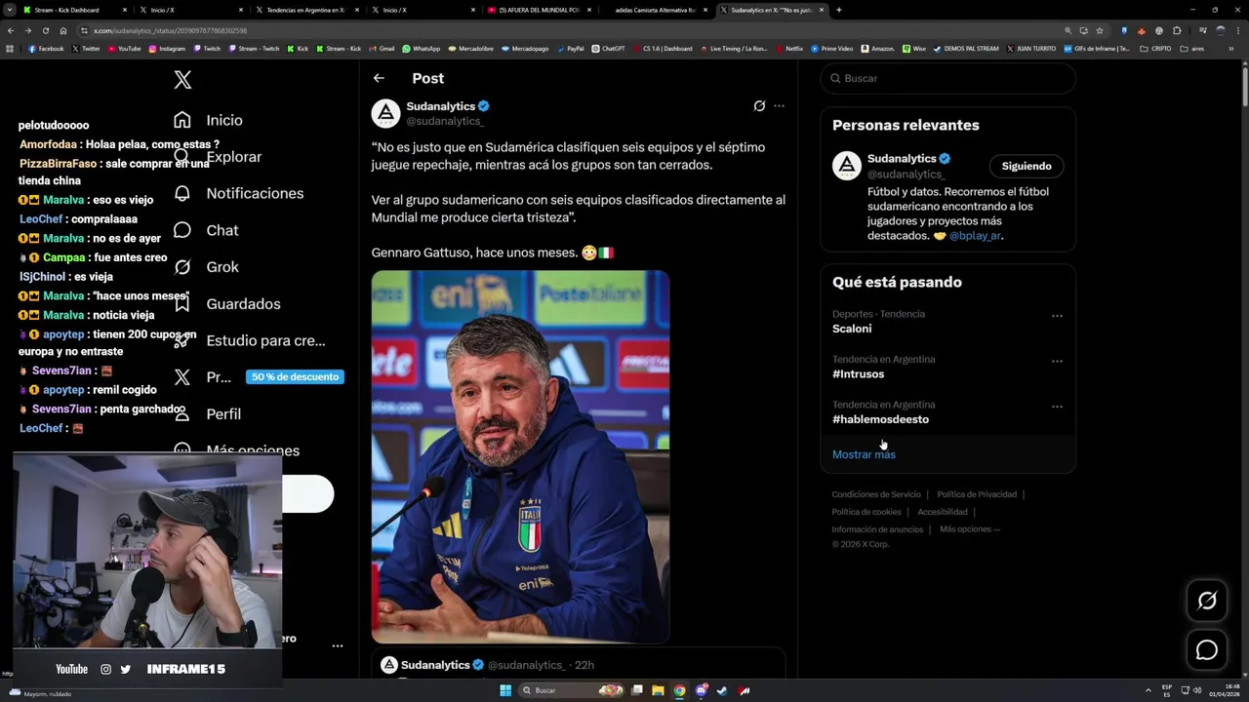Open Información de anuncios footer link

(877, 529)
